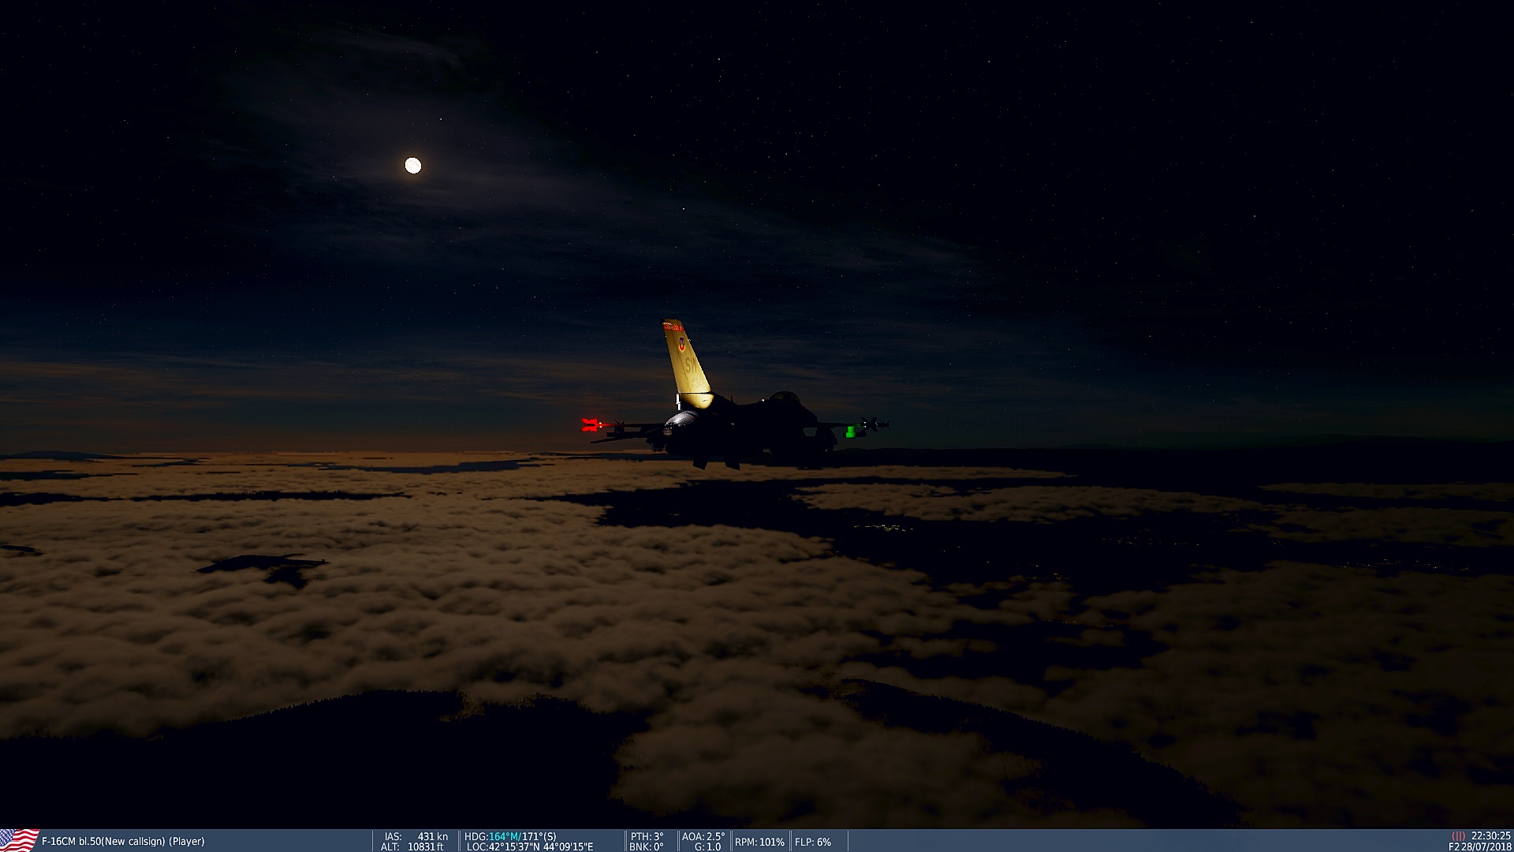Screen dimensions: 1514x852
Task: Click the 22:30:25 mission clock
Action: point(1490,835)
